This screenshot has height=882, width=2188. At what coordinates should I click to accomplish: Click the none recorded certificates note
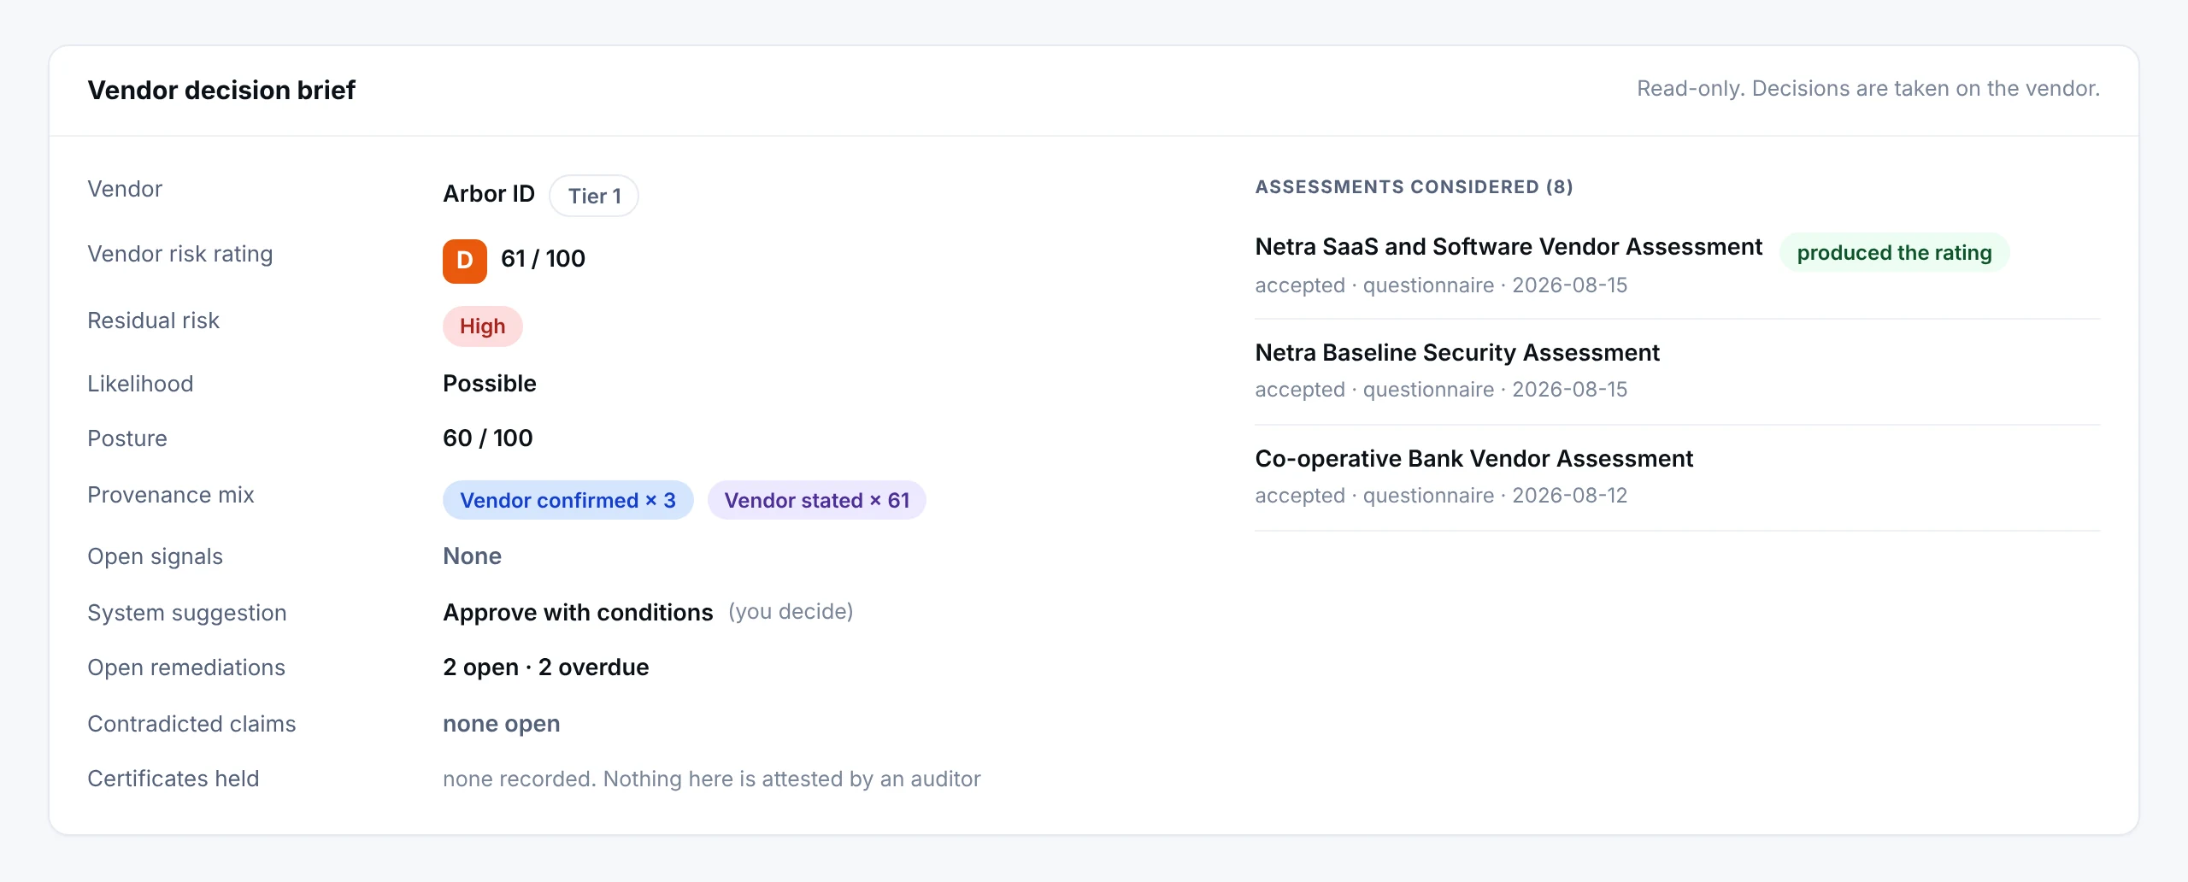click(x=711, y=779)
